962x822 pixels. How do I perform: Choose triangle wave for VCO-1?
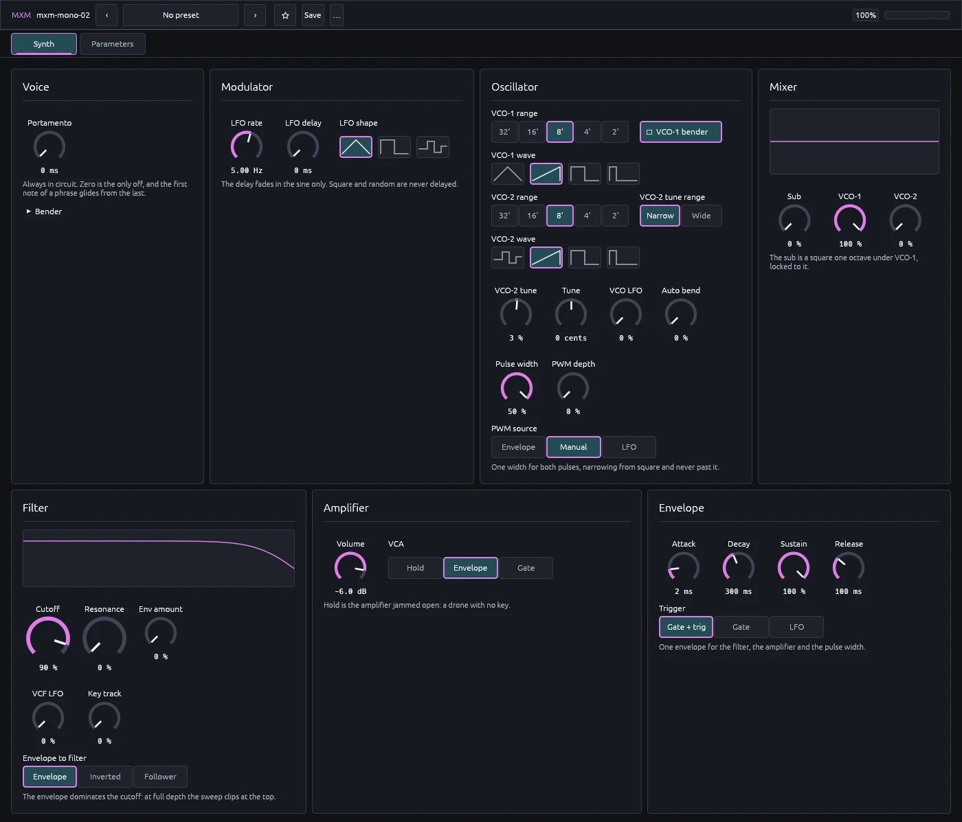click(x=508, y=174)
